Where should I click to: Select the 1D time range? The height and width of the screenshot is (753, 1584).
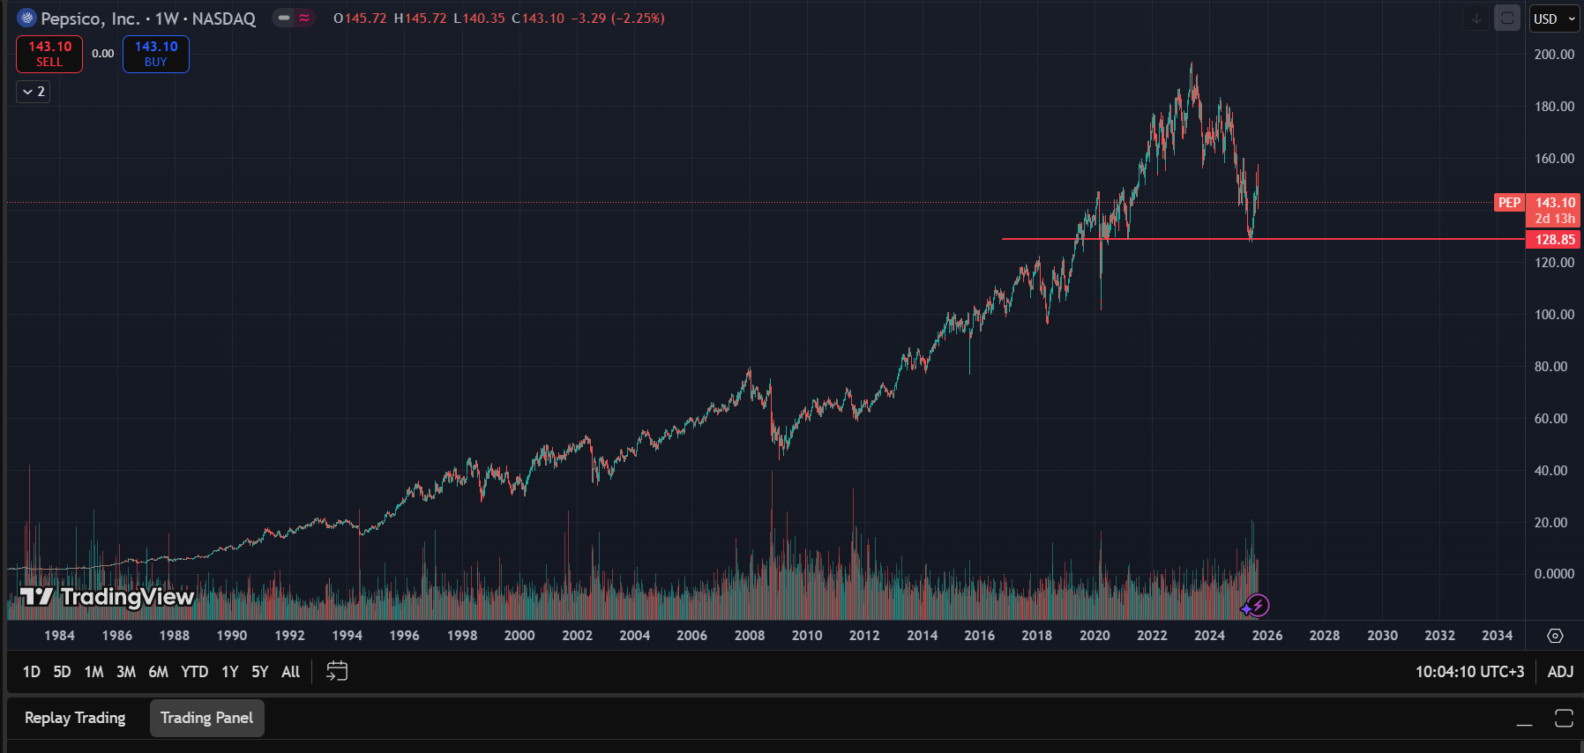click(x=32, y=672)
